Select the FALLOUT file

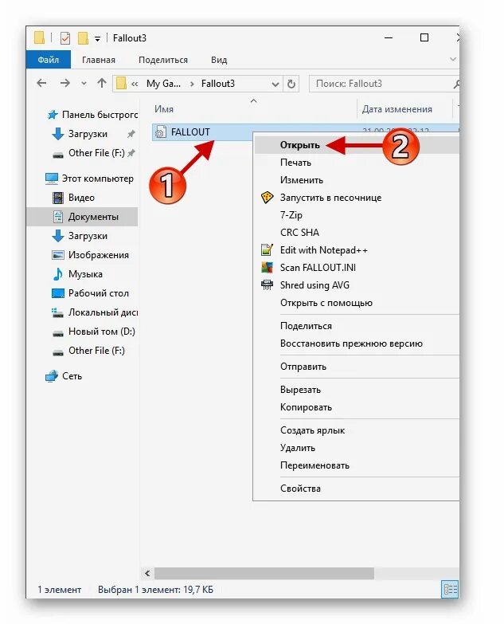pyautogui.click(x=190, y=131)
